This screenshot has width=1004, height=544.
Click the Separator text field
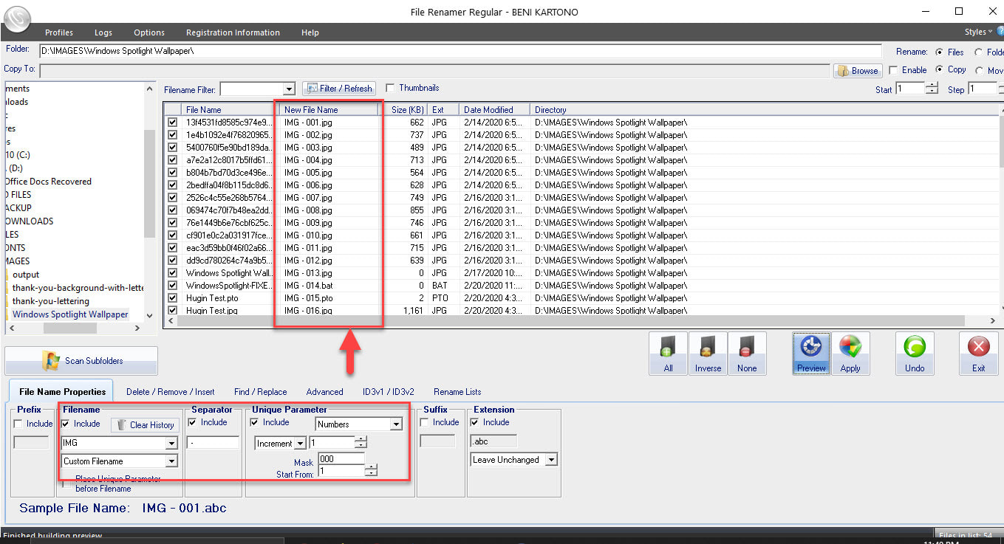(214, 442)
